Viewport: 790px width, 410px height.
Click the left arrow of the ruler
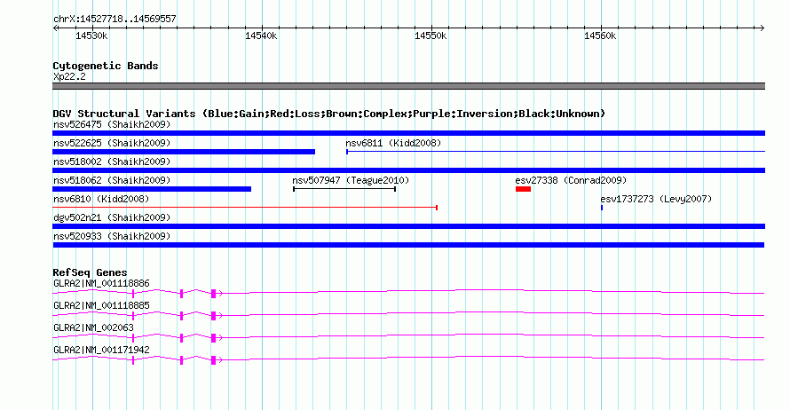55,28
